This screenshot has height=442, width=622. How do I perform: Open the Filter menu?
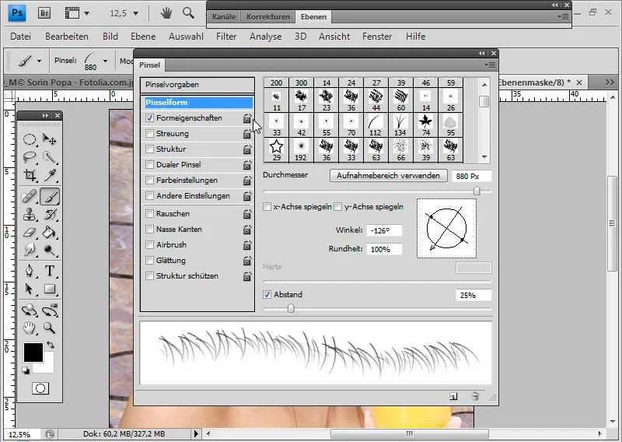click(x=226, y=36)
